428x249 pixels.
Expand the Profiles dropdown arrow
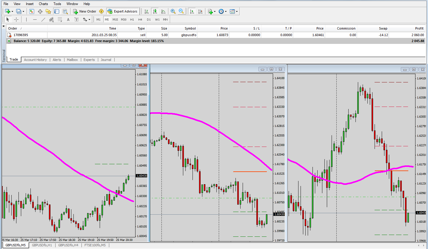[23, 11]
